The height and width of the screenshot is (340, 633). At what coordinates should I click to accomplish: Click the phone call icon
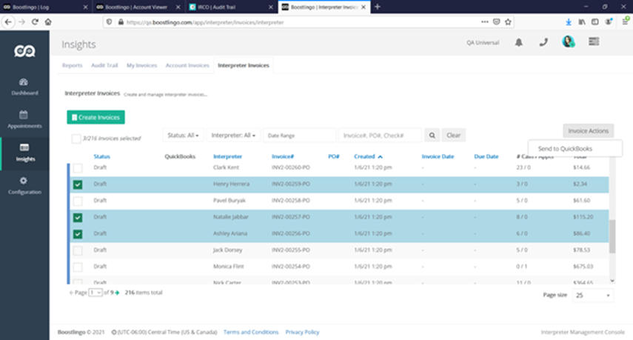point(543,42)
